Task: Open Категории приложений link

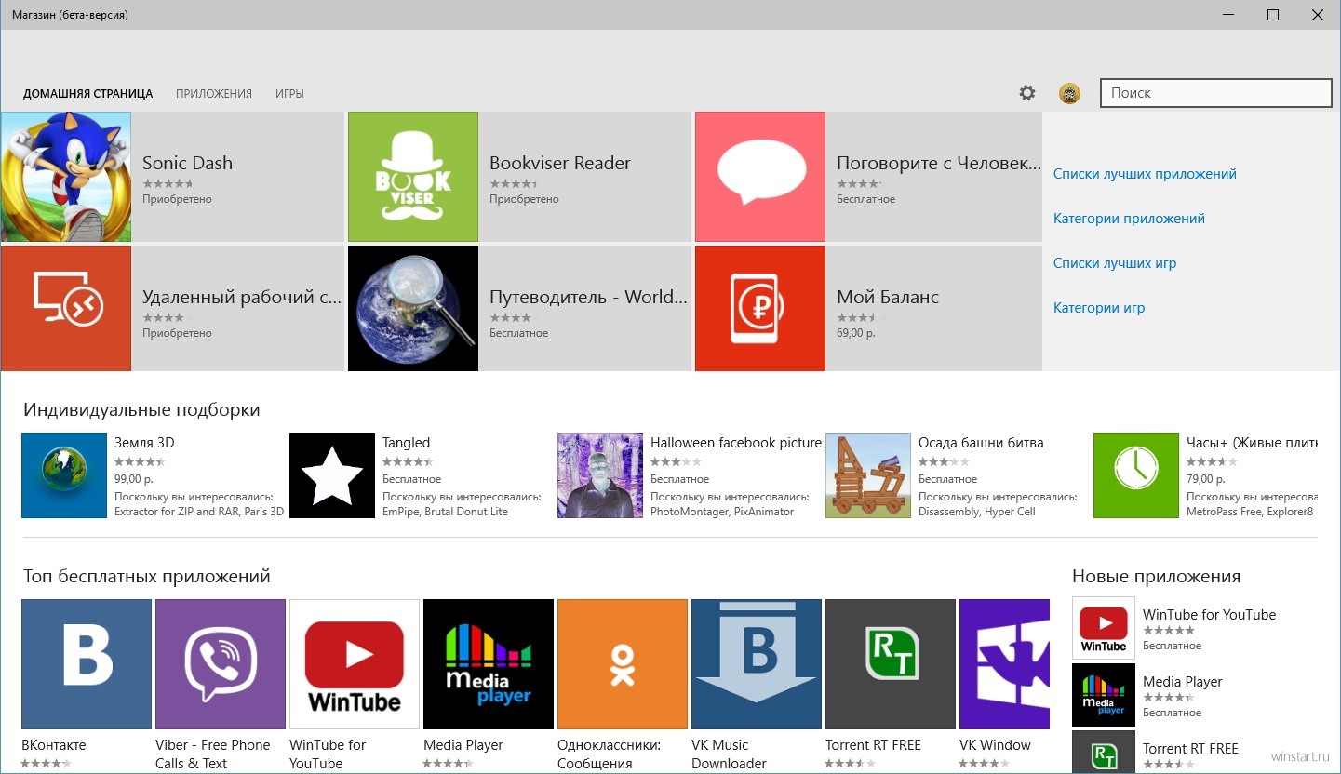Action: 1129,219
